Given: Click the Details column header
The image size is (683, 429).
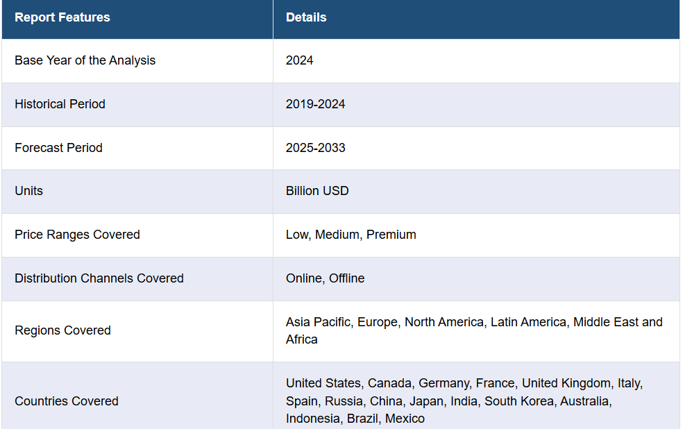Looking at the screenshot, I should click(306, 17).
